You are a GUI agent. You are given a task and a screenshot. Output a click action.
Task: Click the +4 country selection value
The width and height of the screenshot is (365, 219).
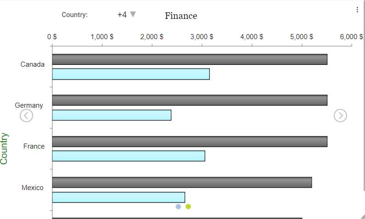(122, 15)
